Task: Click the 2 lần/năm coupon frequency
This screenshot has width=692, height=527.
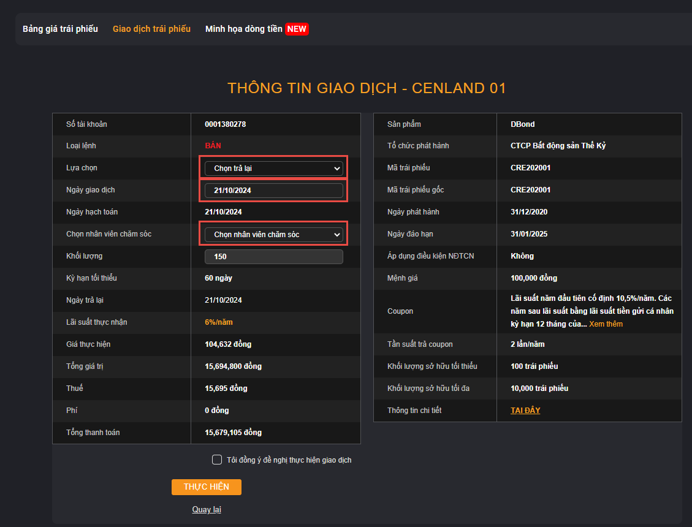Action: (x=527, y=344)
